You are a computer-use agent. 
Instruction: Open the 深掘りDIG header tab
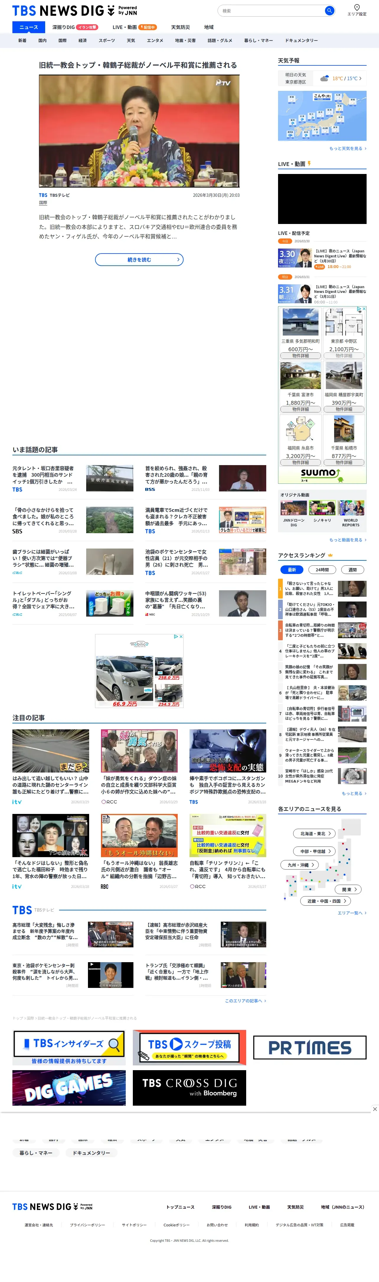click(x=75, y=28)
